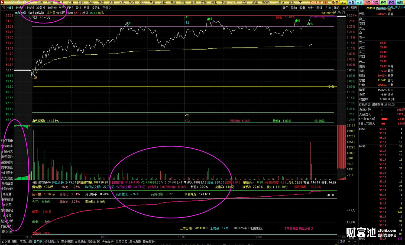Open 东财股吧 in the left sidebar
This screenshot has height=245, width=405.
coord(7,210)
